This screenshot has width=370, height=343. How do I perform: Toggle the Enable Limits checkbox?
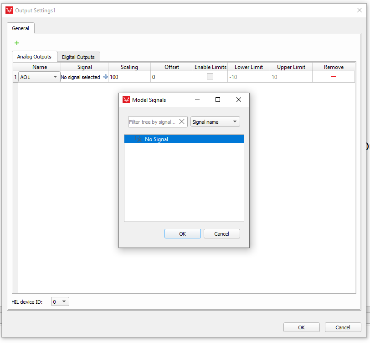coord(210,77)
